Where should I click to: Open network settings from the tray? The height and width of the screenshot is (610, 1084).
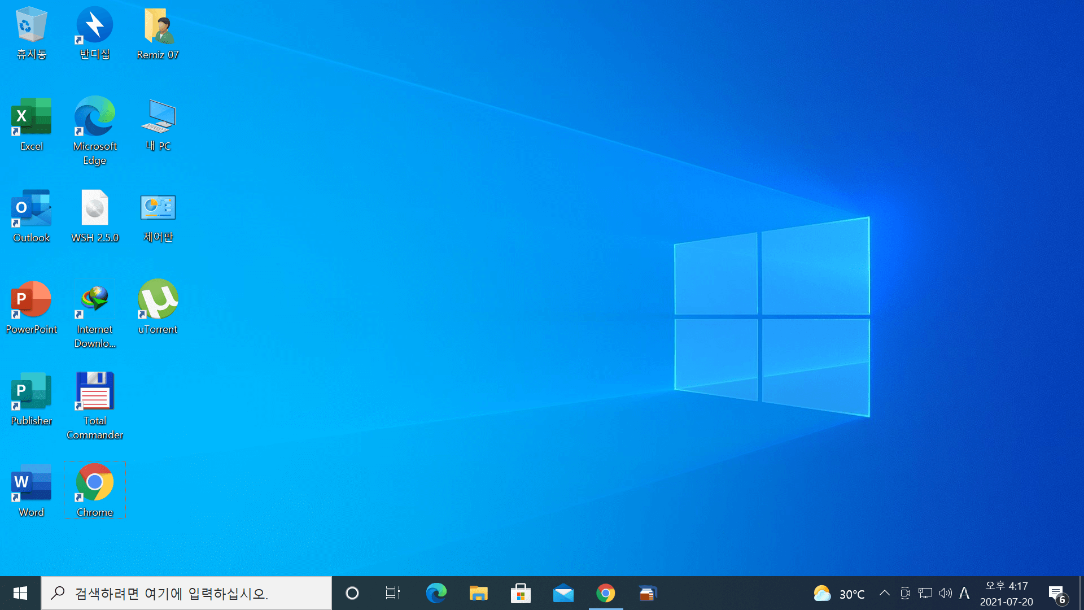(925, 593)
